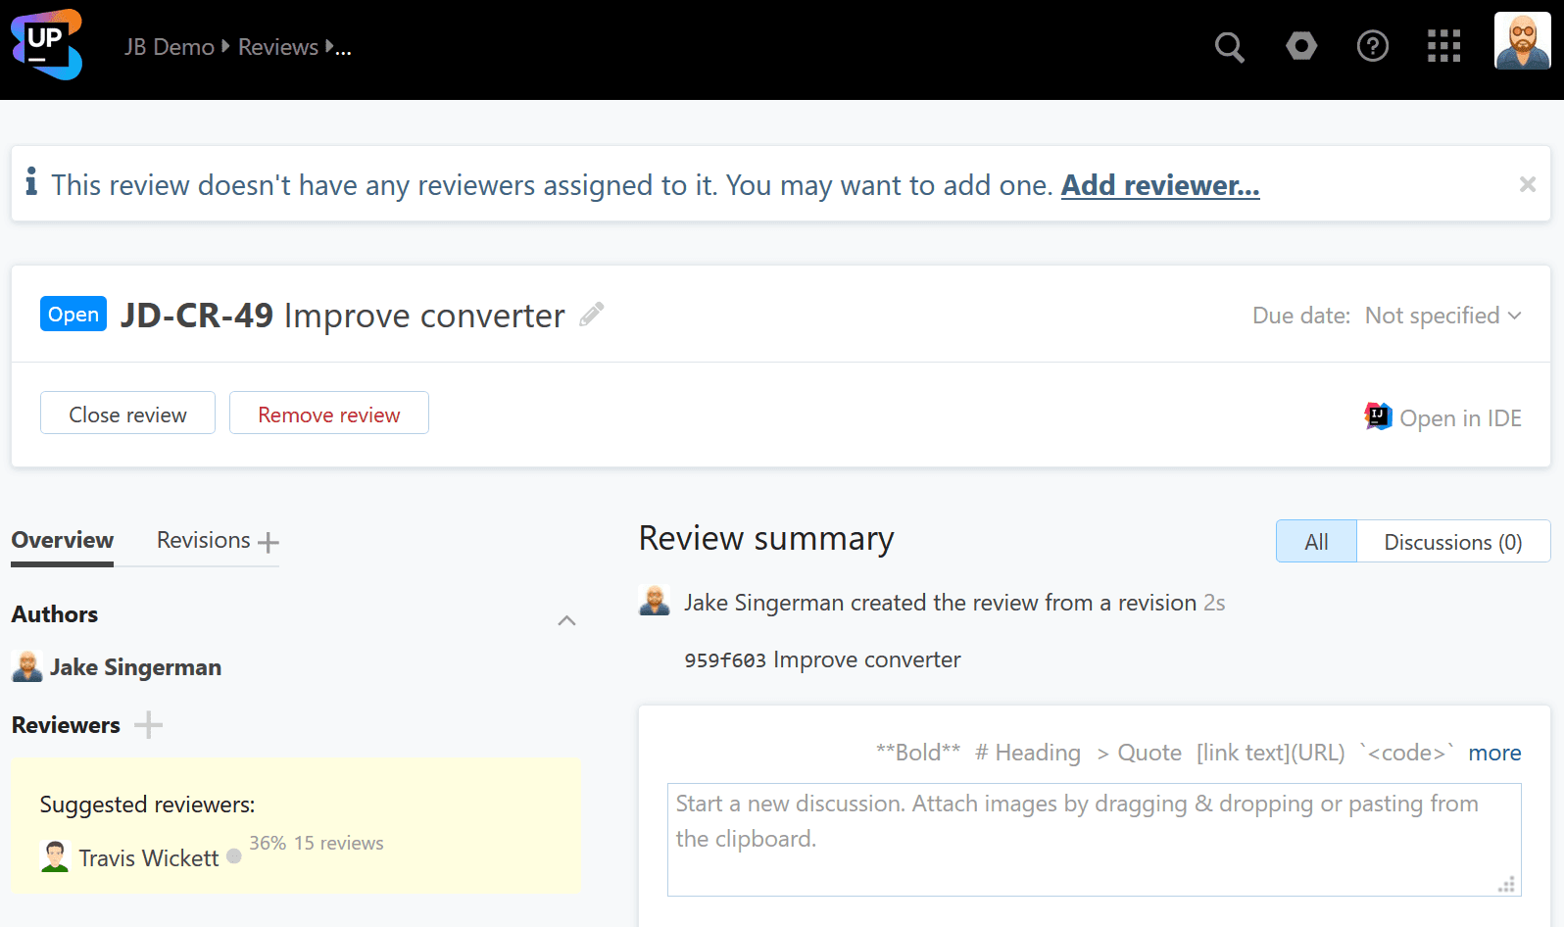This screenshot has height=927, width=1564.
Task: Click the user avatar in header
Action: [x=1522, y=41]
